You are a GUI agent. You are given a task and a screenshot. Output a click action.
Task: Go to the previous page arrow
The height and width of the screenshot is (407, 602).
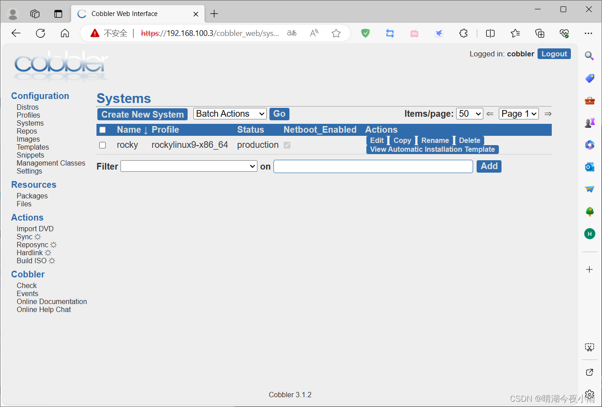click(x=490, y=114)
